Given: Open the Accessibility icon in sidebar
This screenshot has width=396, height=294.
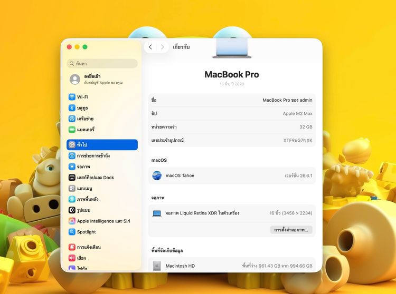Looking at the screenshot, I should (x=72, y=155).
